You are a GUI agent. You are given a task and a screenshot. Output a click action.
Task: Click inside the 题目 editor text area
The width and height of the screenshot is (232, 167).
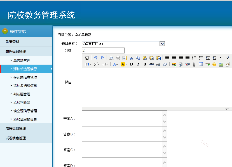point(157,88)
